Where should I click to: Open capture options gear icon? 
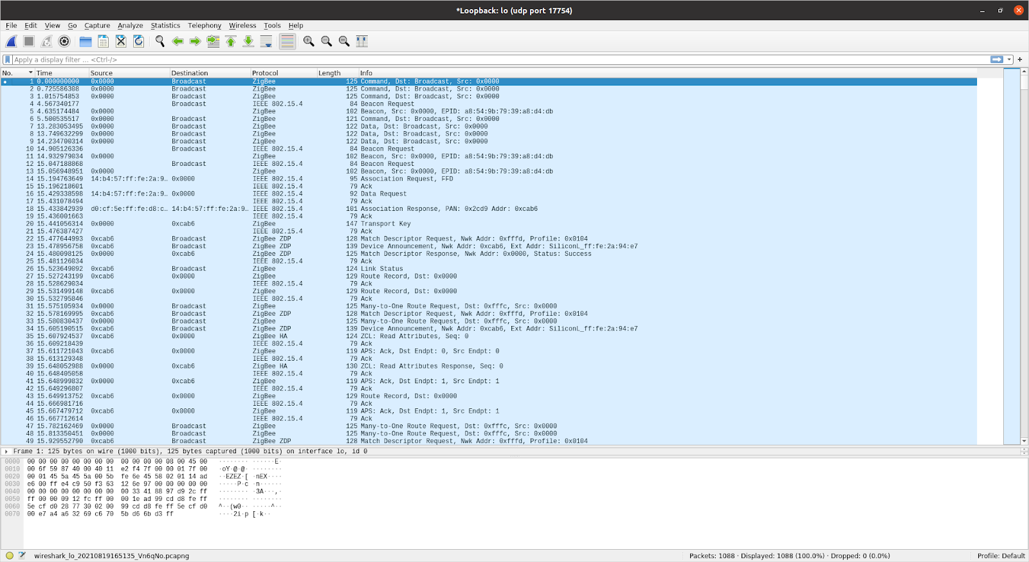(x=64, y=41)
